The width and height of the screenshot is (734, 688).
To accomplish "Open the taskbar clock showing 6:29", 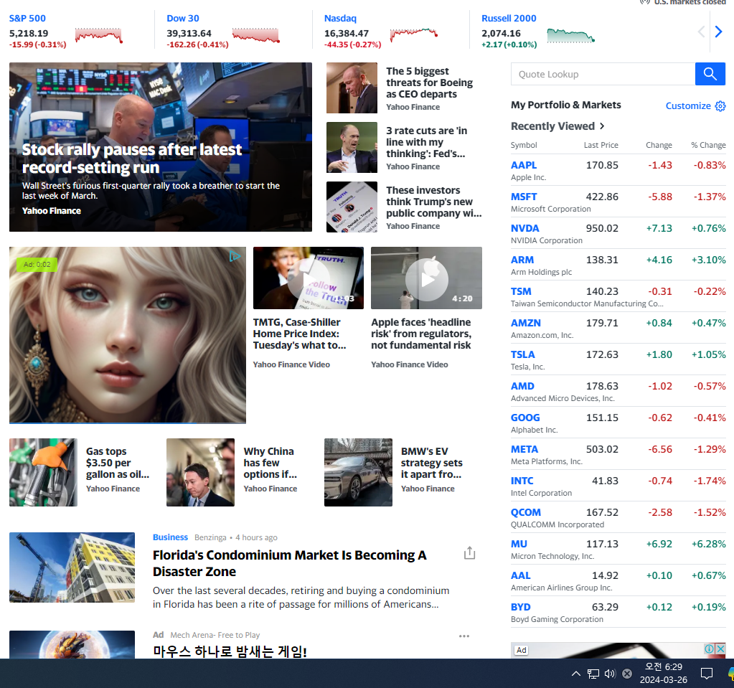I will pyautogui.click(x=663, y=673).
